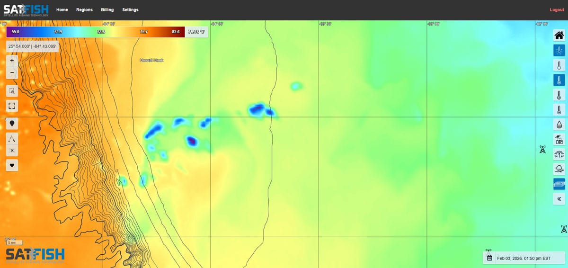Zoom out with the minus button

pos(12,73)
